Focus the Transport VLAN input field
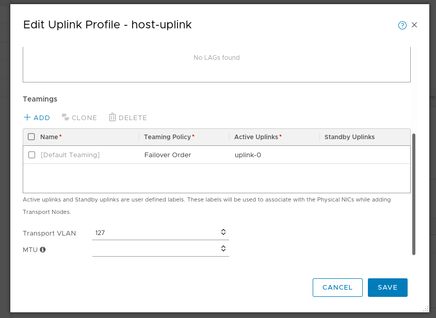The height and width of the screenshot is (318, 436). pyautogui.click(x=160, y=233)
